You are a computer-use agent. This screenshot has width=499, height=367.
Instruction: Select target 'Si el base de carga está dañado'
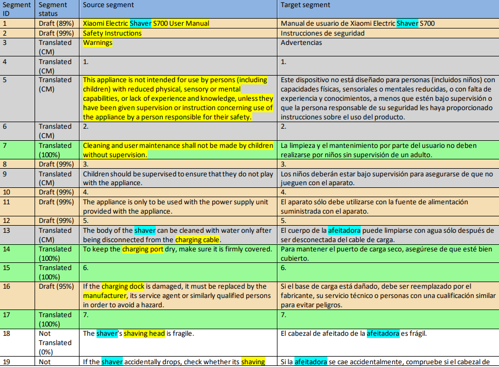point(388,296)
